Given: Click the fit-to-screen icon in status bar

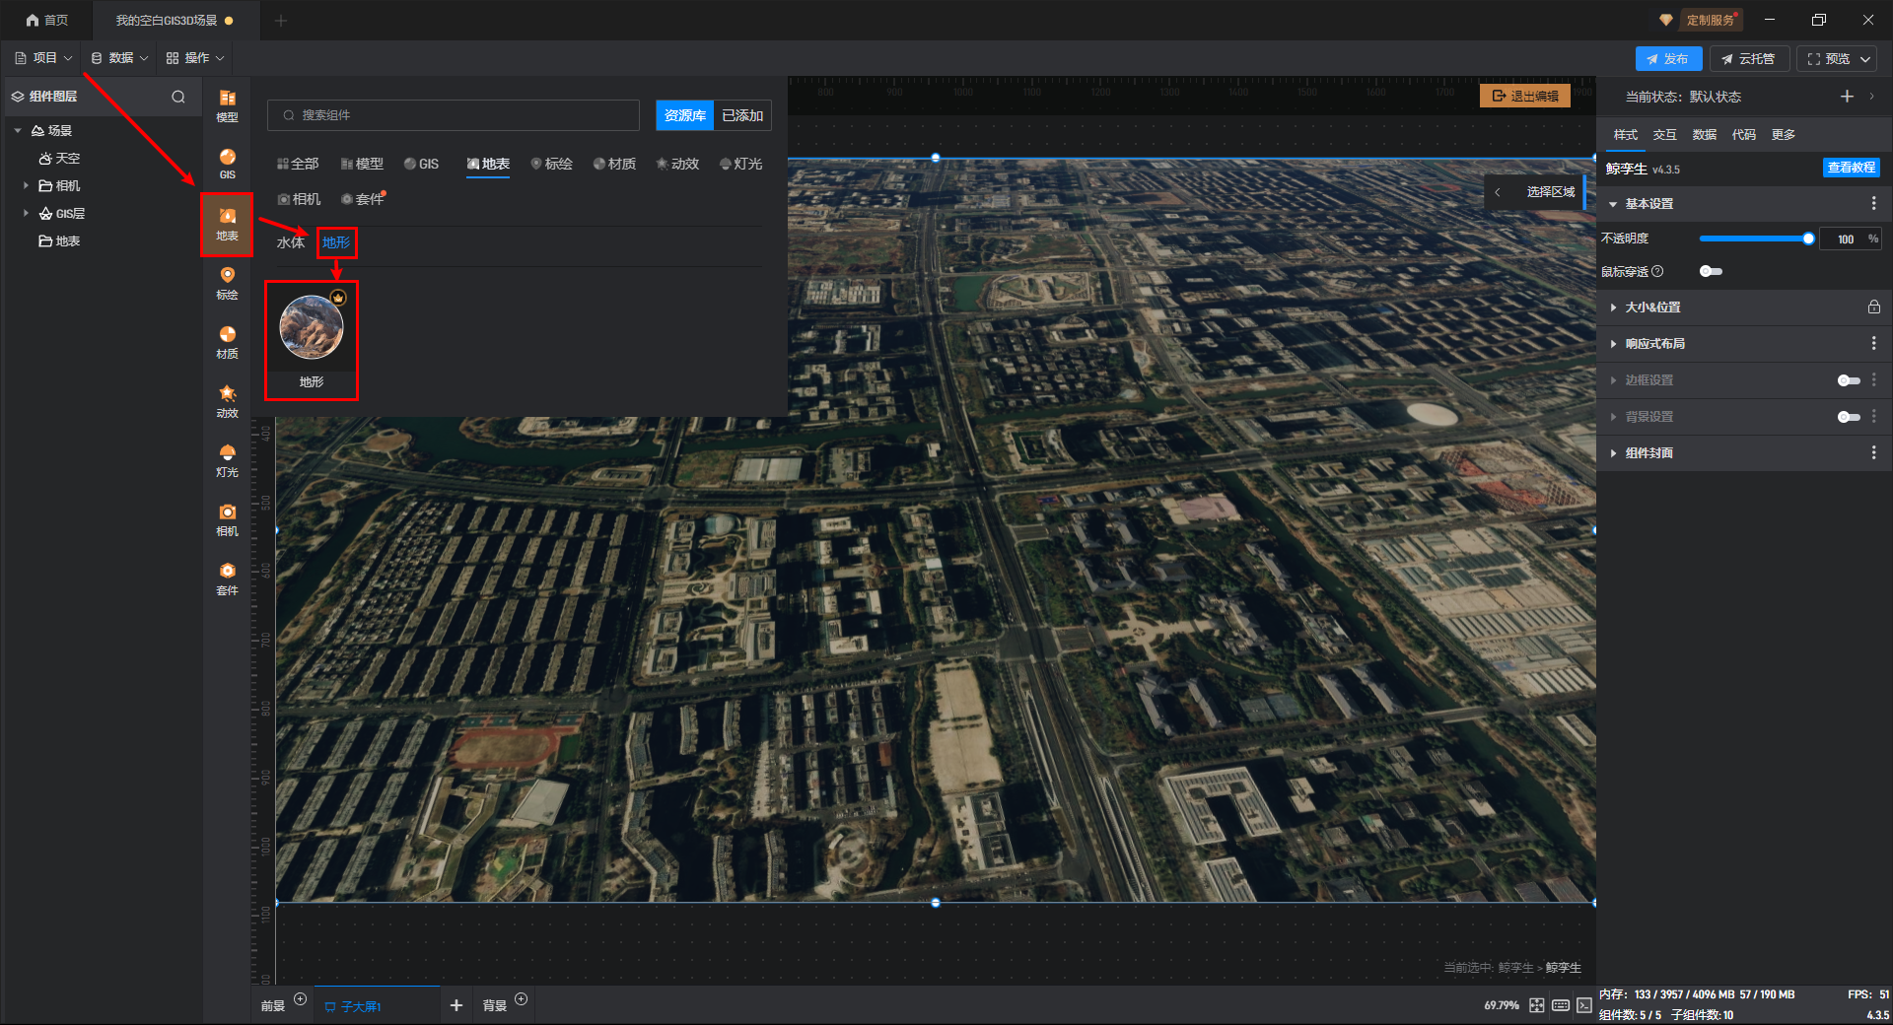Looking at the screenshot, I should (1537, 1005).
